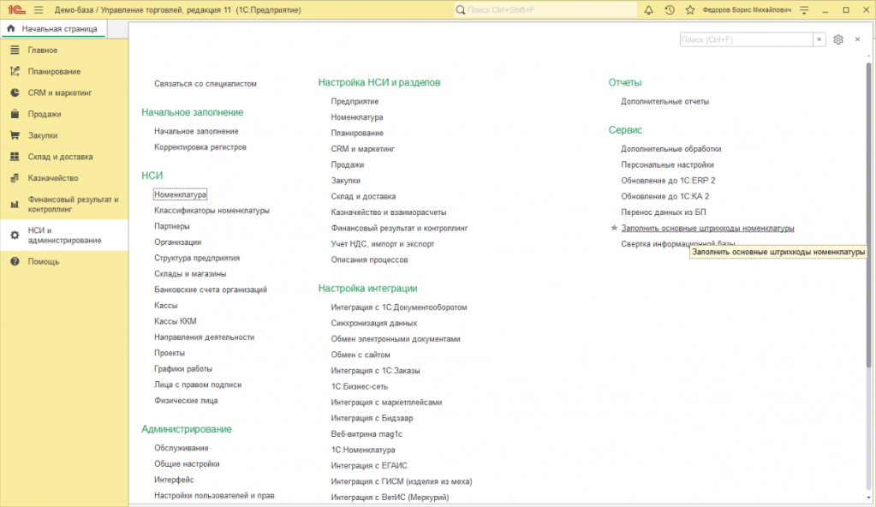Screen dimensions: 876x507
Task: Click the 1C logo icon
Action: pos(16,10)
